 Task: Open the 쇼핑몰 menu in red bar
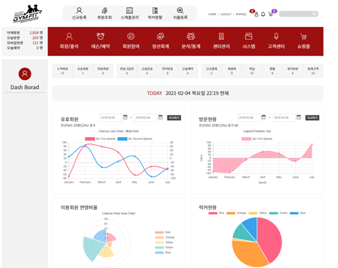point(303,41)
